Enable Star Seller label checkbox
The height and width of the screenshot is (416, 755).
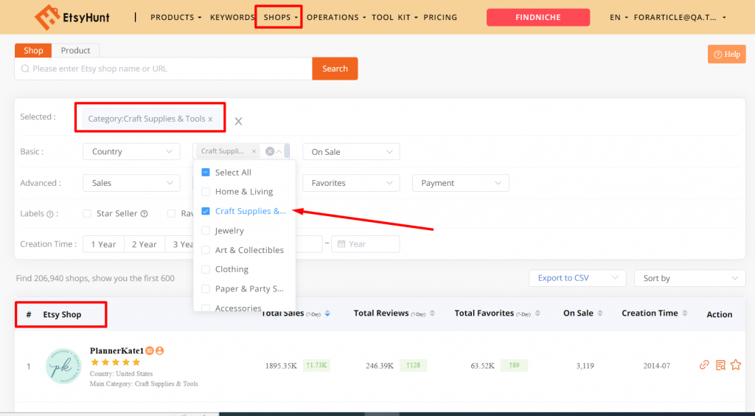click(87, 214)
